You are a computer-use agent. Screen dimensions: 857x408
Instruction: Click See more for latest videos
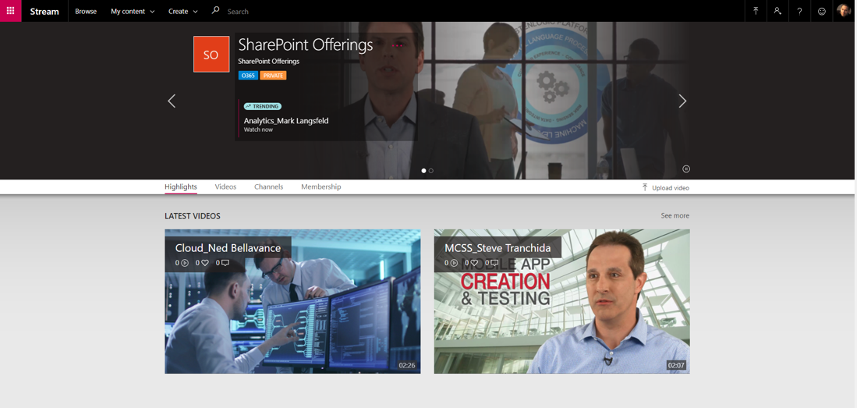tap(675, 215)
